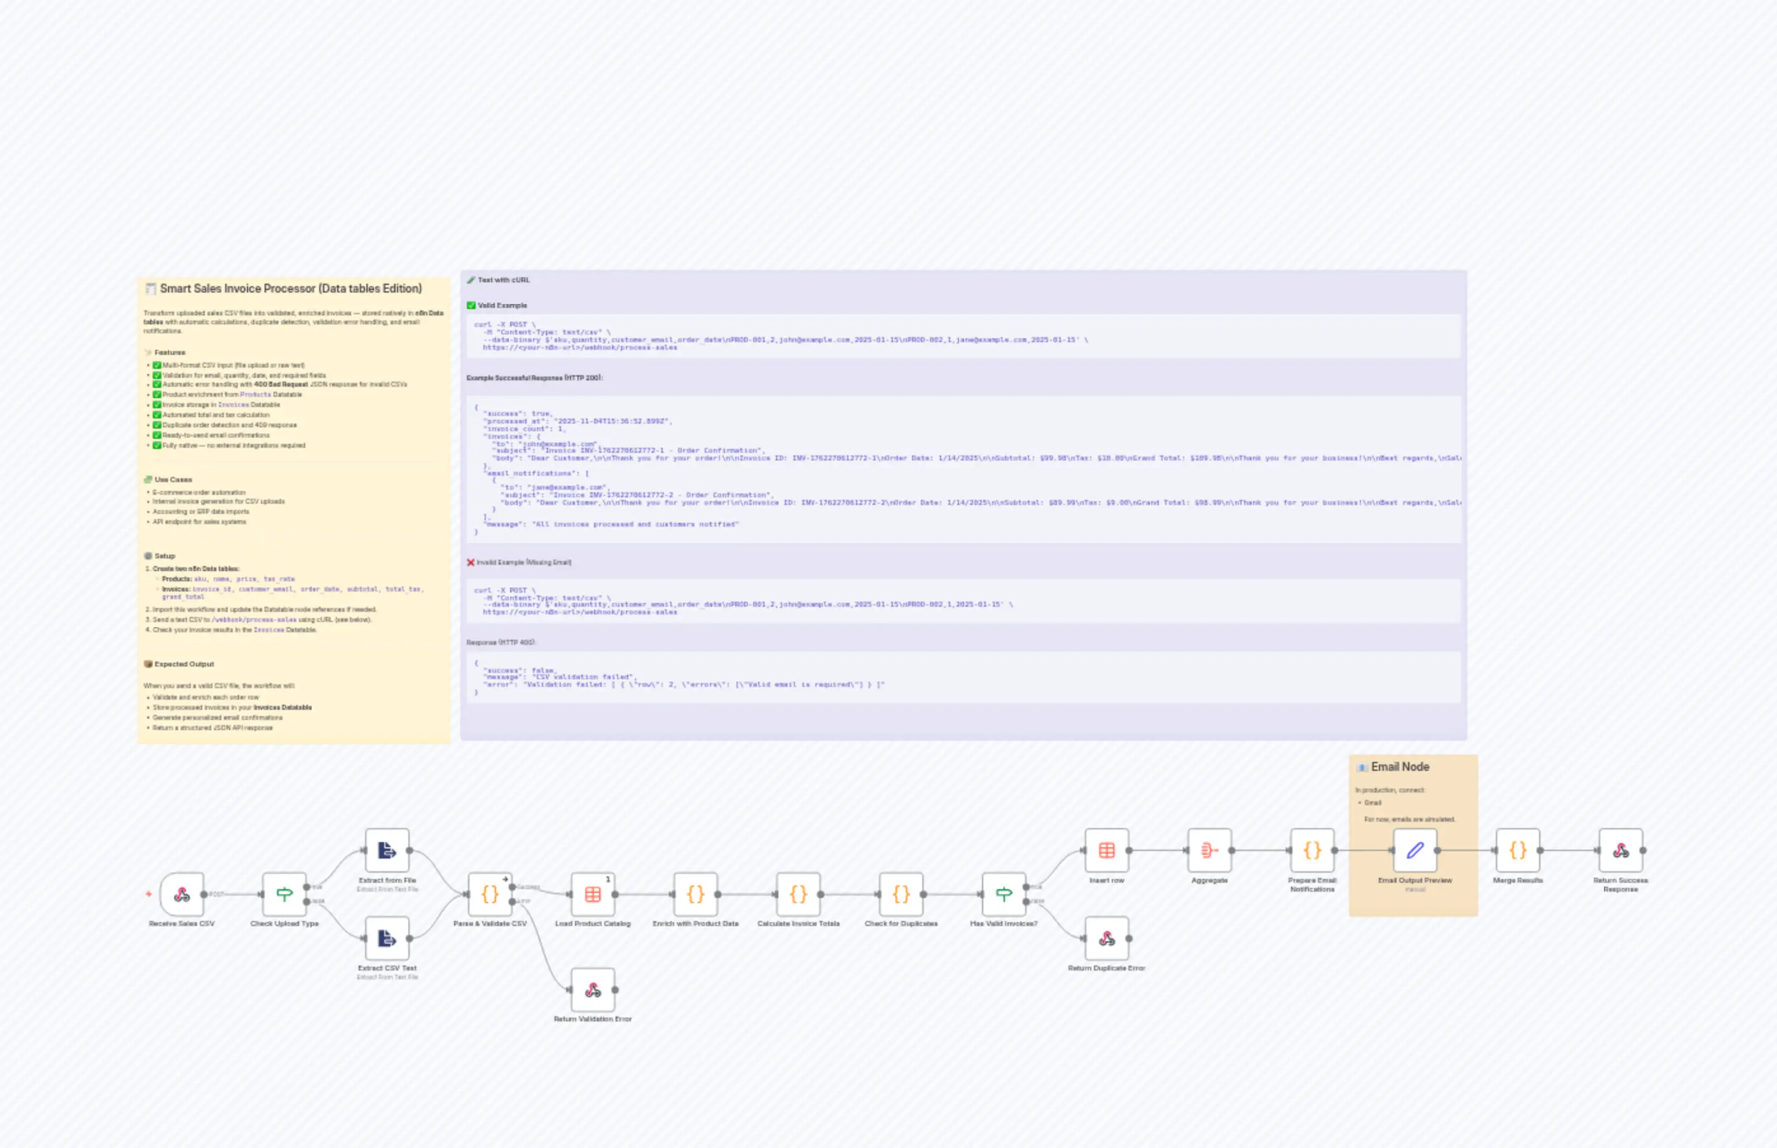The image size is (1777, 1148).
Task: Open the Parse & Validate CSV code node
Action: [x=490, y=894]
